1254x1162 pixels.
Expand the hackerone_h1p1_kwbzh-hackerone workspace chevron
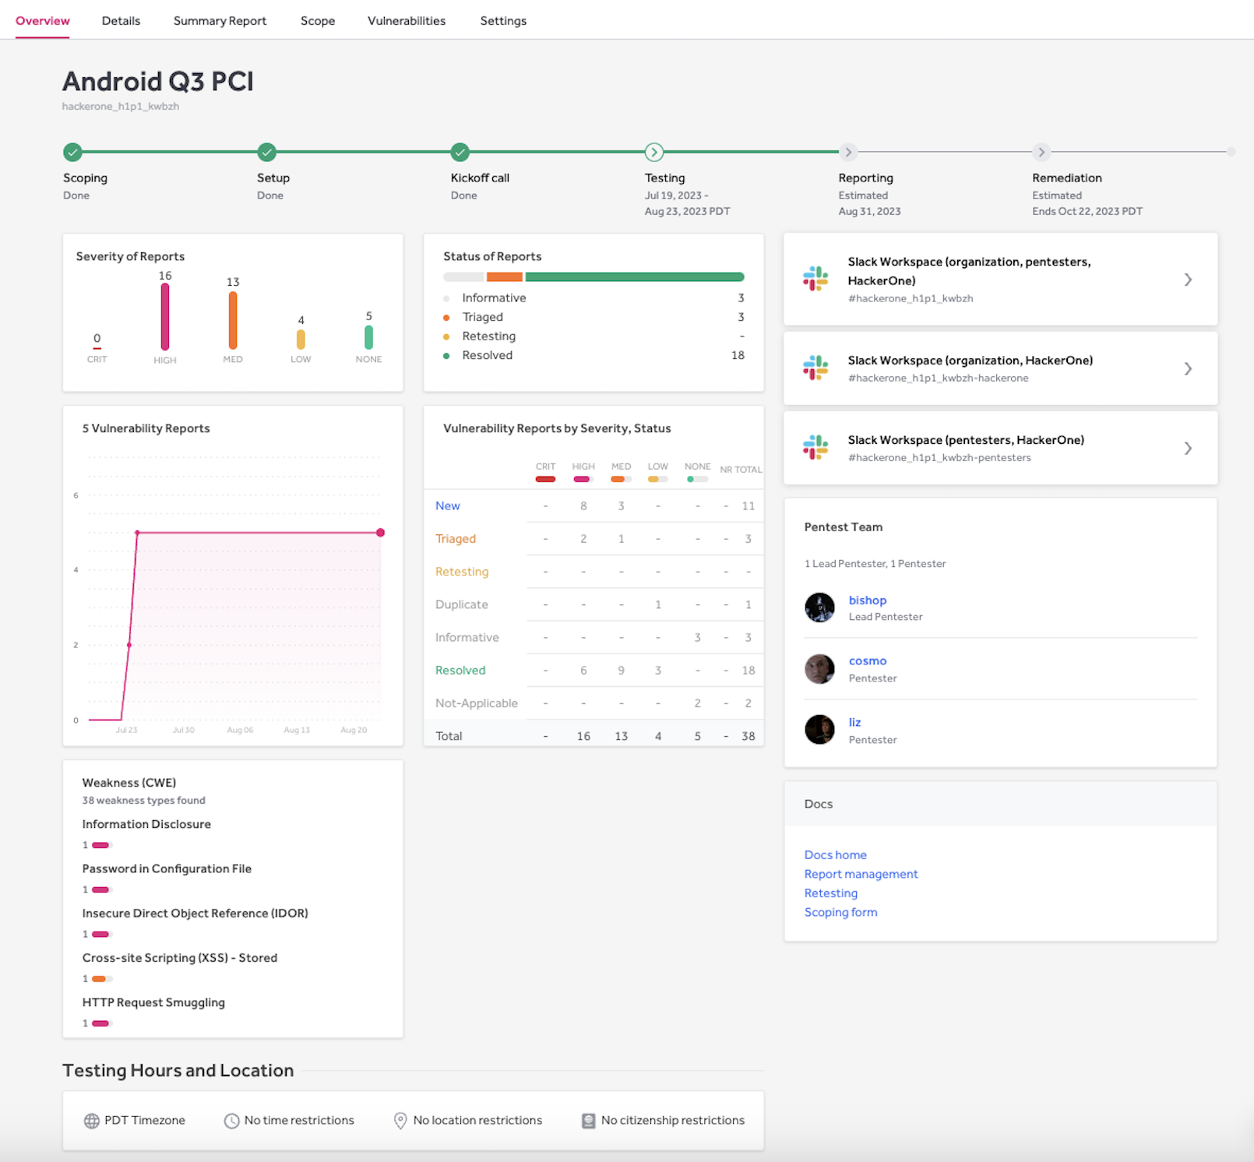click(1188, 368)
